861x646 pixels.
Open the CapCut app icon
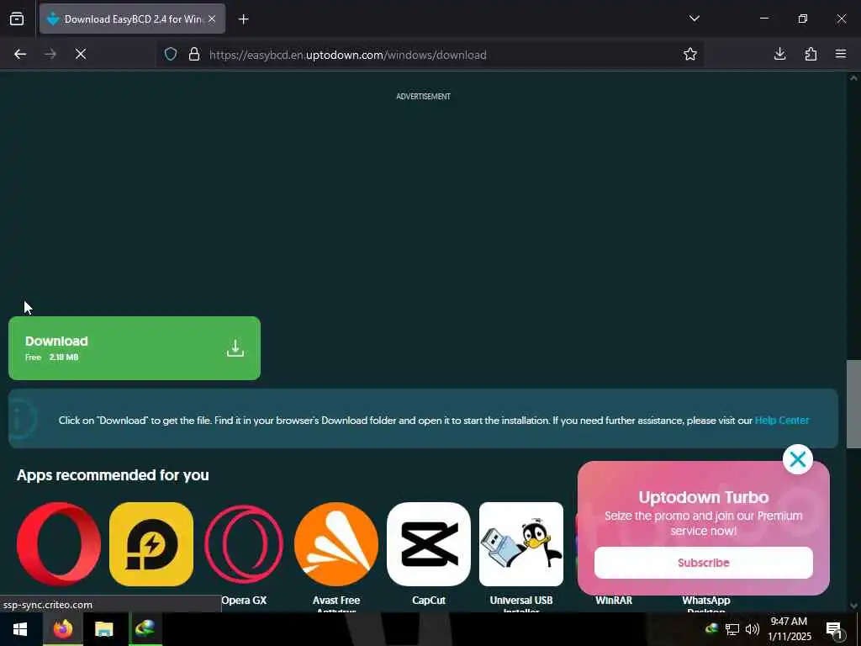coord(429,544)
